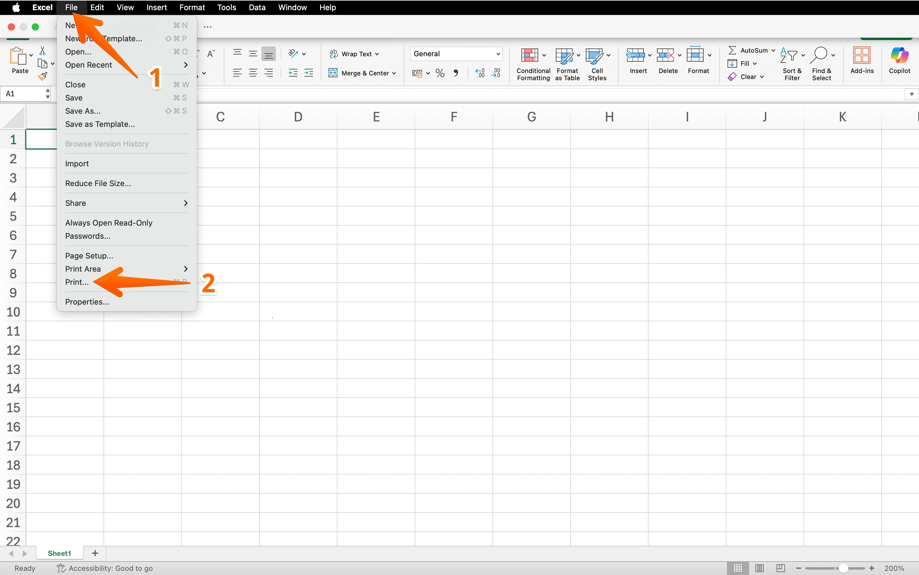Click the accounting number format icon

[x=417, y=73]
